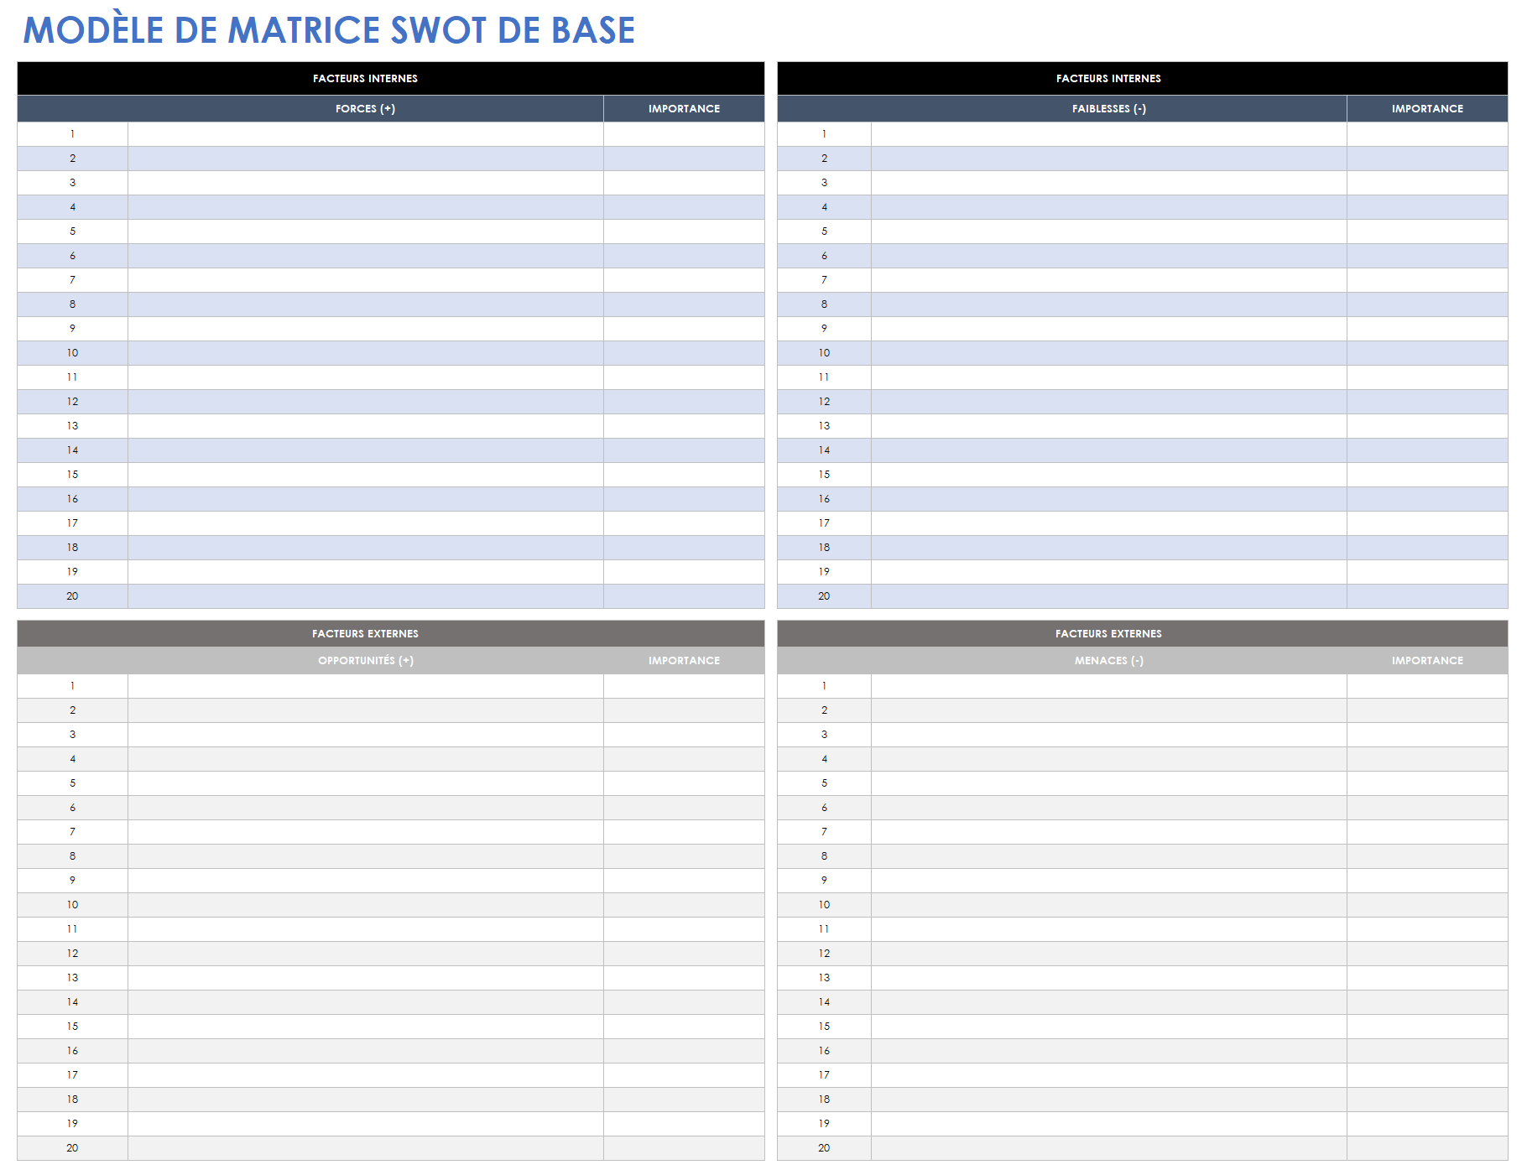This screenshot has width=1527, height=1170.
Task: Click the row 1 entry cell under MENACES
Action: pos(1109,686)
